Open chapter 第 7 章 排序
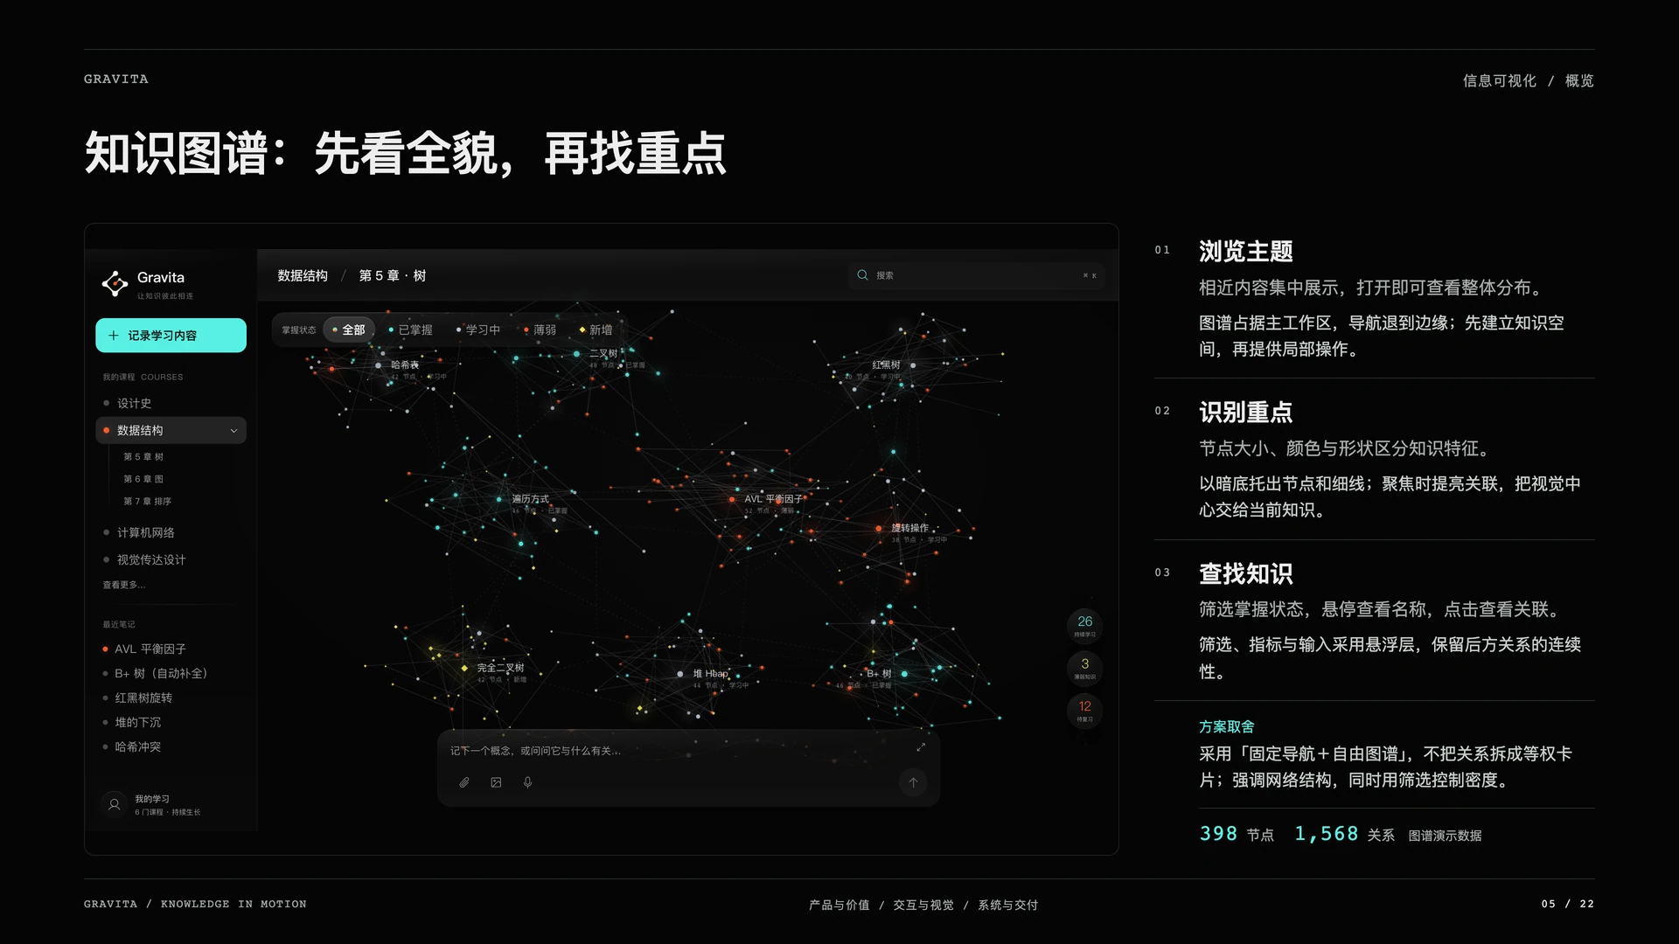Screen dimensions: 1679x944 tap(147, 502)
